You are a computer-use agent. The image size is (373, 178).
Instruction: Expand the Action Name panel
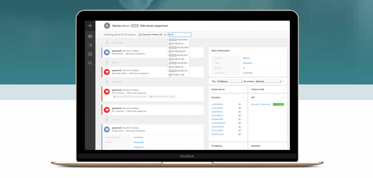click(x=244, y=89)
